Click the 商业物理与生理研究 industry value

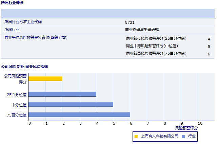142,30
